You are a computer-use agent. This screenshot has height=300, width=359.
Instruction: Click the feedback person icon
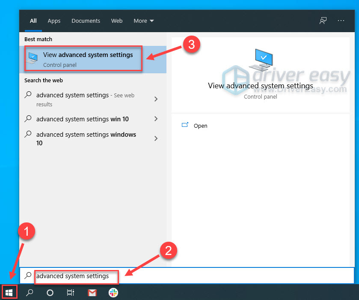click(323, 21)
